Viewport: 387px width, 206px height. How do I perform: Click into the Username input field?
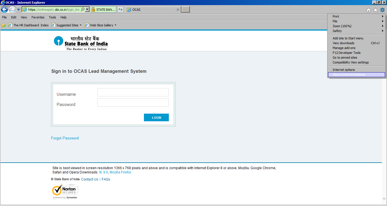(133, 92)
